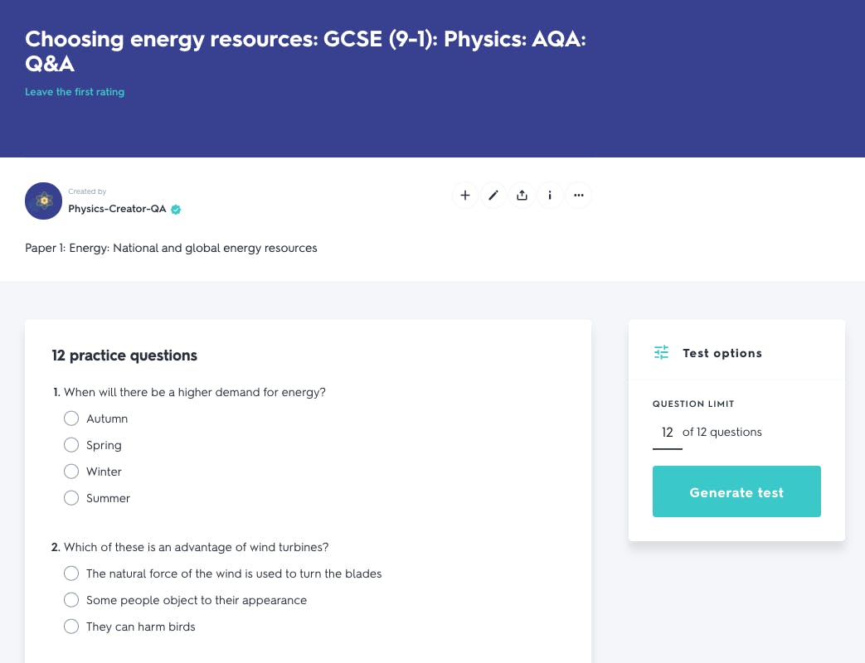Click the Physics-Creator-QA creator name link

tap(118, 209)
